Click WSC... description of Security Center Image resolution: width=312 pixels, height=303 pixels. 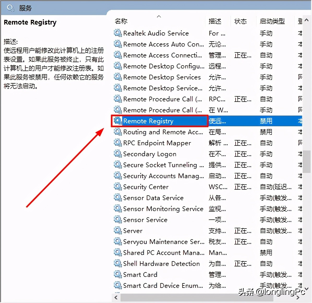coord(218,187)
